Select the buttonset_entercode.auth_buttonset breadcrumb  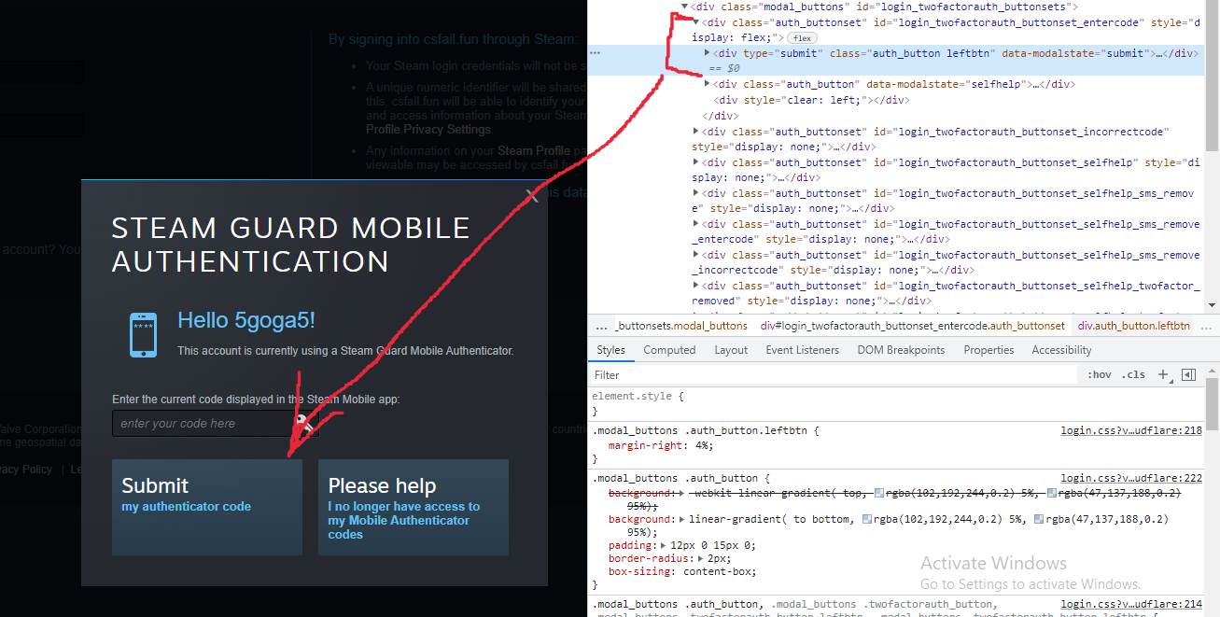[913, 326]
